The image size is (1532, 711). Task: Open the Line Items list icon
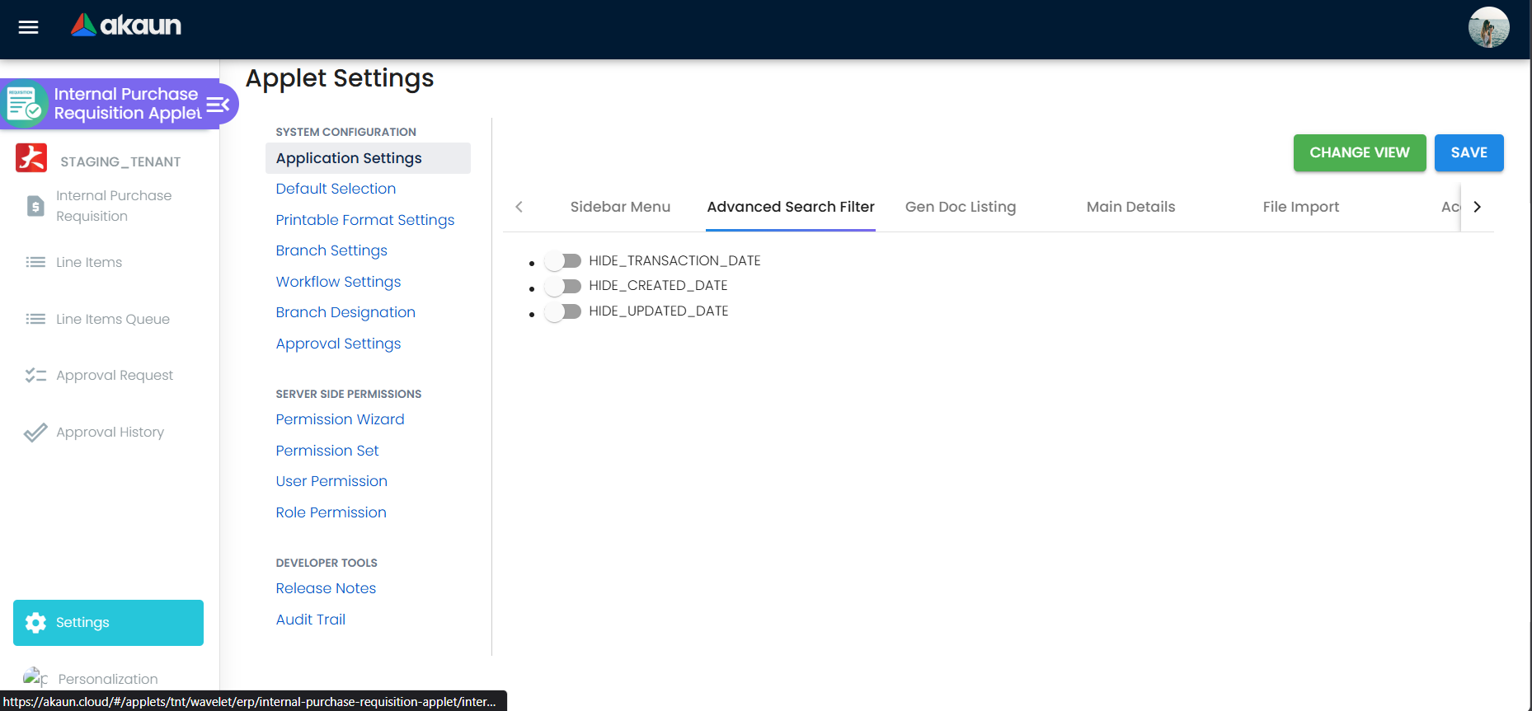[x=35, y=262]
